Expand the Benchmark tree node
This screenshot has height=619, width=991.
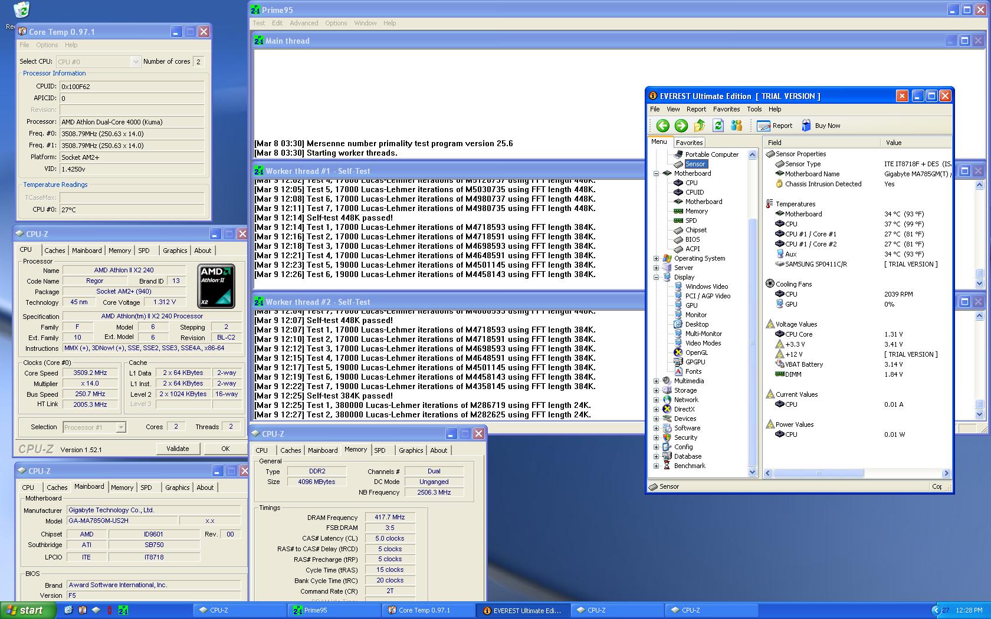(x=656, y=466)
